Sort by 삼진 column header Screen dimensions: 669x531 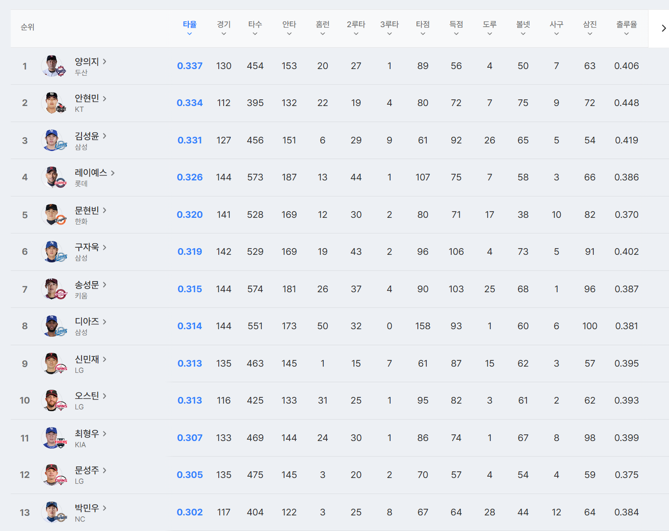(x=590, y=28)
